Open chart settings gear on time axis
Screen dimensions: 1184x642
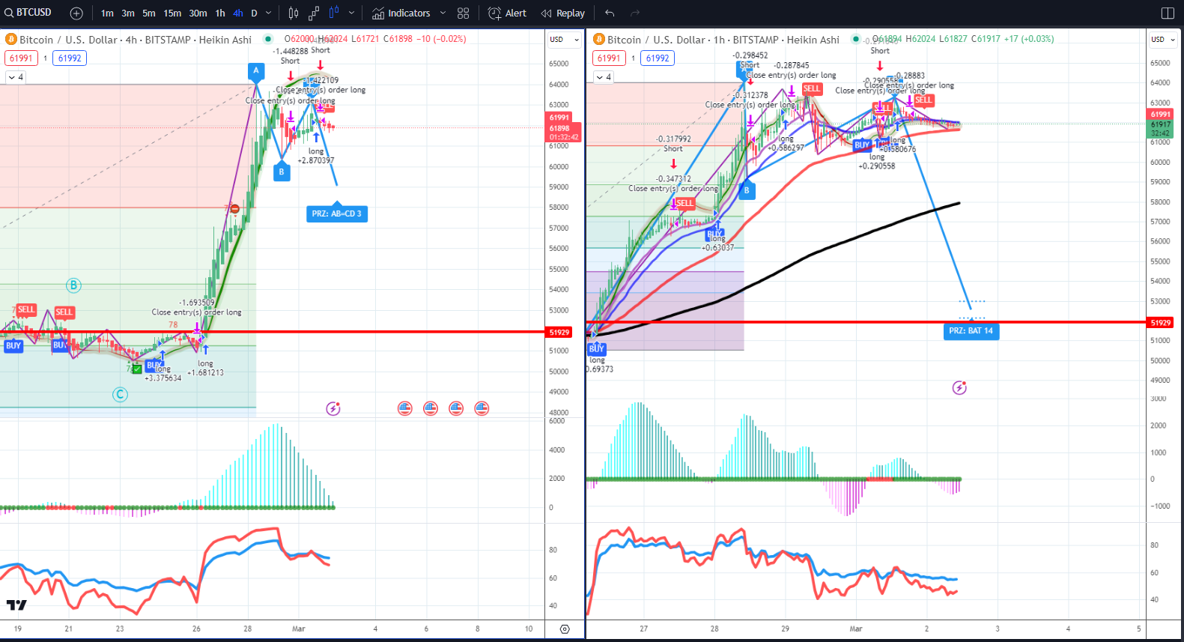point(565,629)
